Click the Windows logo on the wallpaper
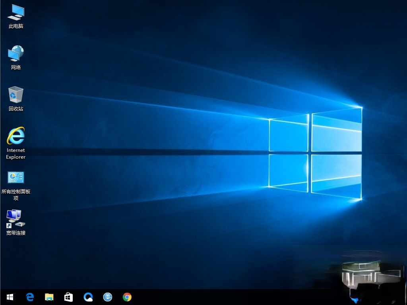407x305 pixels. (x=315, y=153)
